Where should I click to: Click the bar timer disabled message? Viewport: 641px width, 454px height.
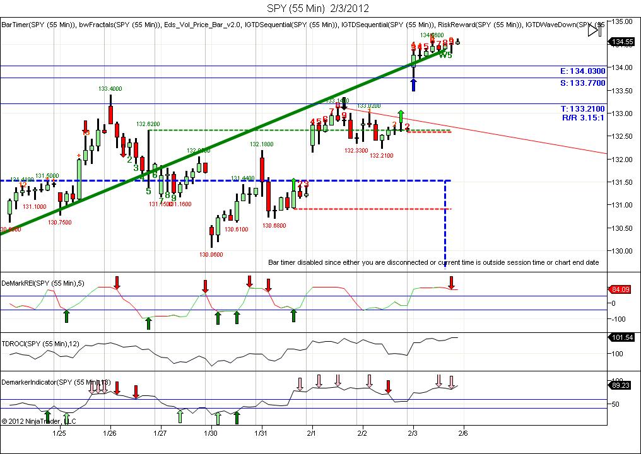point(433,262)
